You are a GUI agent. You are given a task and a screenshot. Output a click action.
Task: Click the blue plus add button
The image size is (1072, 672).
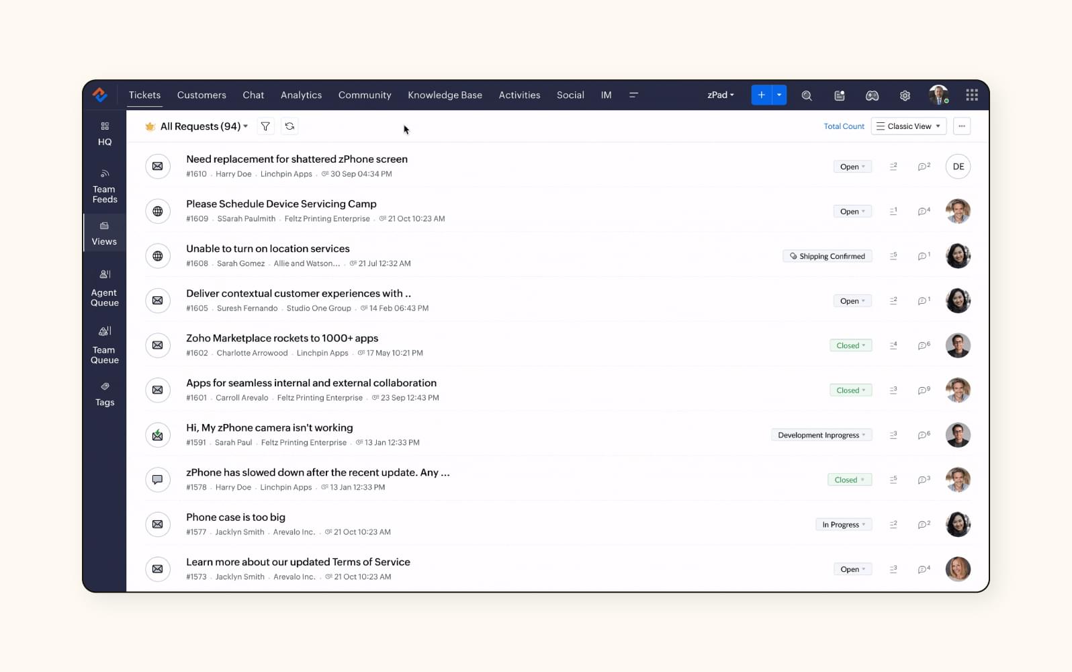(761, 95)
